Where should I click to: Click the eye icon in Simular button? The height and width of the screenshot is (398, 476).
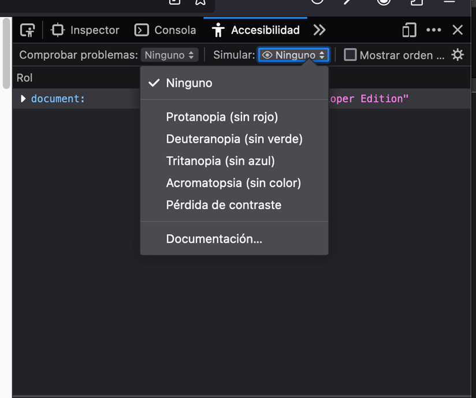coord(267,55)
